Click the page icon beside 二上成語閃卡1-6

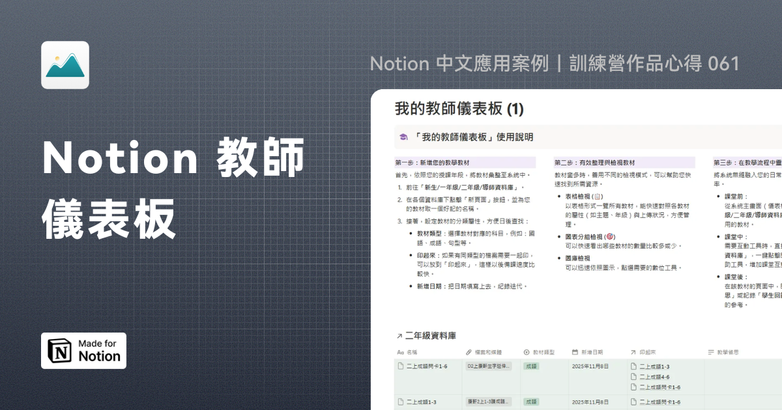[401, 366]
